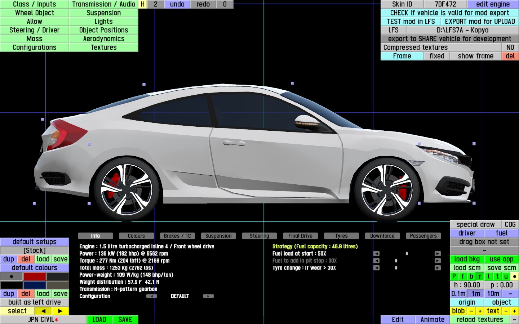Toggle built as left drive setting
Screen dimensions: 519x324
click(x=35, y=302)
